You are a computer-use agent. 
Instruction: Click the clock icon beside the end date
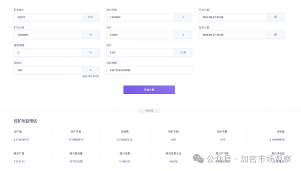click(276, 35)
